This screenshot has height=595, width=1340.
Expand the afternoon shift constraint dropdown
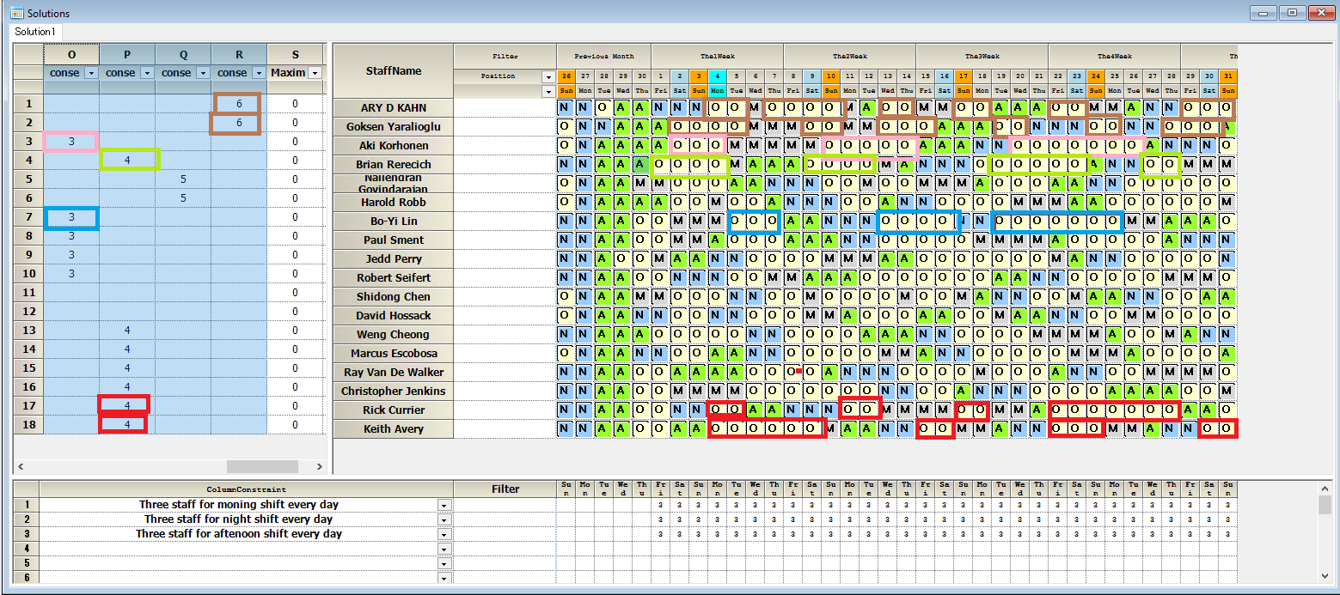point(444,534)
